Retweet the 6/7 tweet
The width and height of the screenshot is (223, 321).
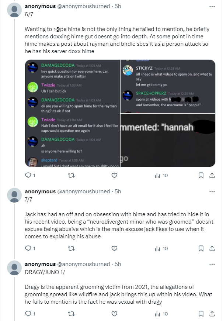[72, 176]
